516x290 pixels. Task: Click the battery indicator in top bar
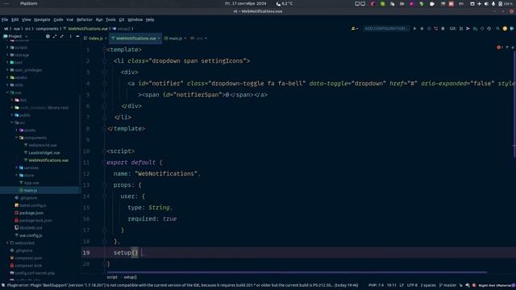coord(506,3)
